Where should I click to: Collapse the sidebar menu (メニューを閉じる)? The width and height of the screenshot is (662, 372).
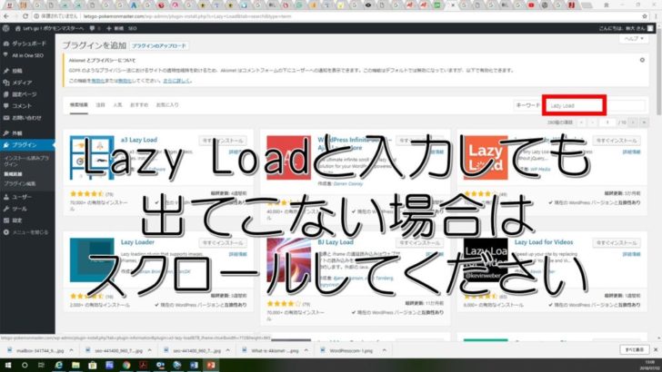pyautogui.click(x=27, y=232)
